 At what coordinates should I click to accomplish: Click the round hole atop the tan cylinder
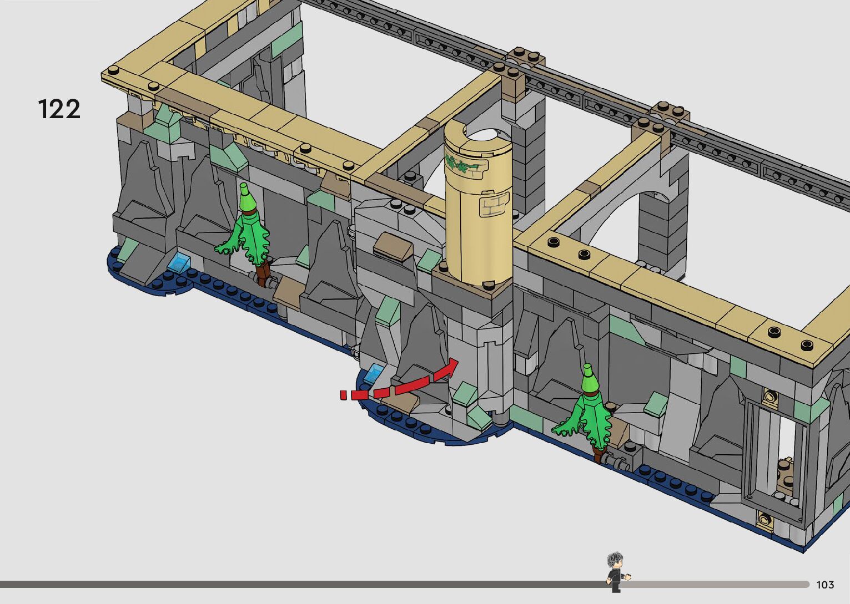pyautogui.click(x=482, y=134)
